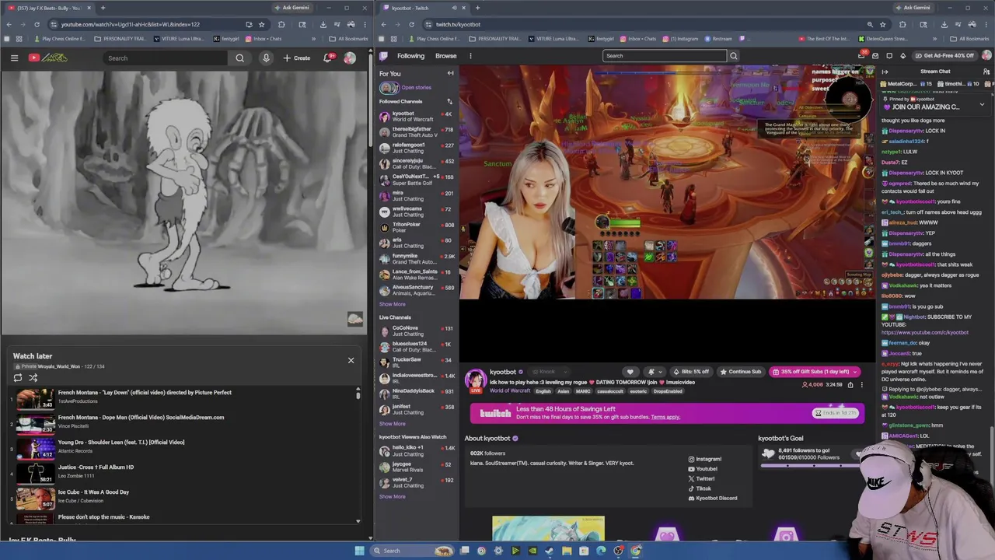Show more live channels
Screen dimensions: 995x560
click(393, 423)
